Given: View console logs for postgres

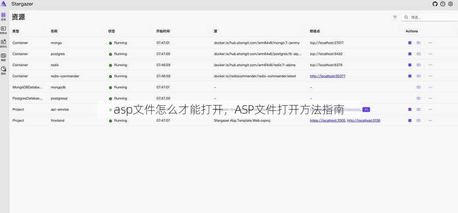Looking at the screenshot, I should coord(418,54).
